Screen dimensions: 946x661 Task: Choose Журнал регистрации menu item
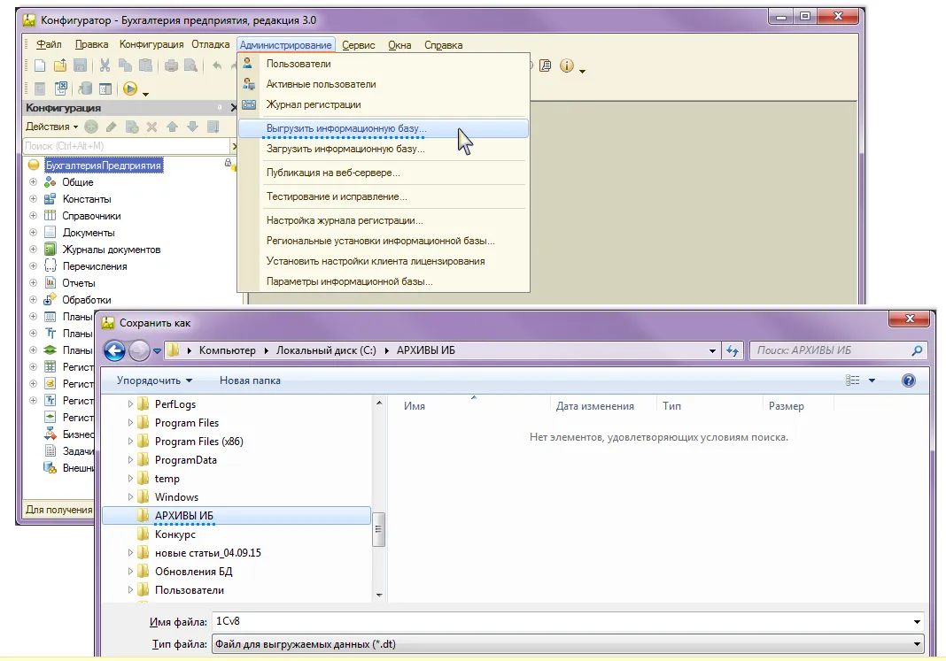point(384,104)
